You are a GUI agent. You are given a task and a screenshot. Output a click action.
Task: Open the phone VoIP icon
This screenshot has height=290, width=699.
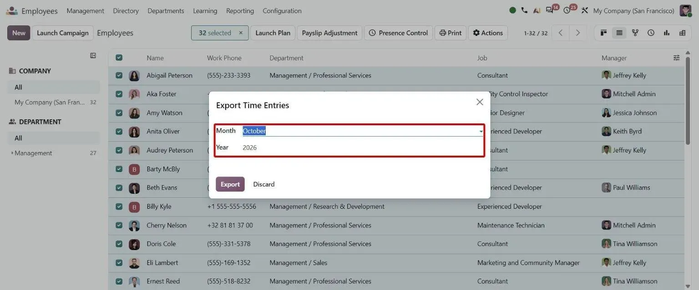524,10
